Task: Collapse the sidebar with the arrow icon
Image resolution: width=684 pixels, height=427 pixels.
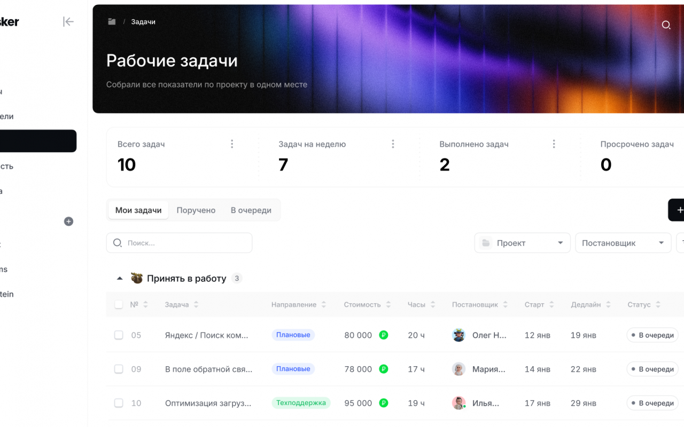Action: pyautogui.click(x=68, y=21)
